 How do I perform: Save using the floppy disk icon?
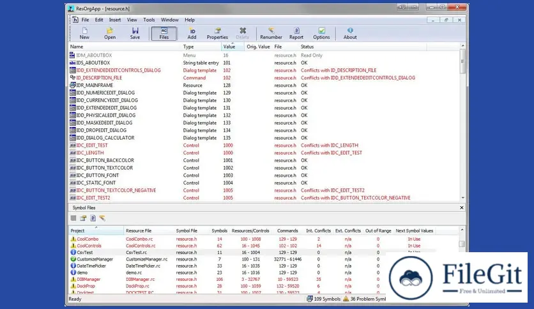[135, 33]
